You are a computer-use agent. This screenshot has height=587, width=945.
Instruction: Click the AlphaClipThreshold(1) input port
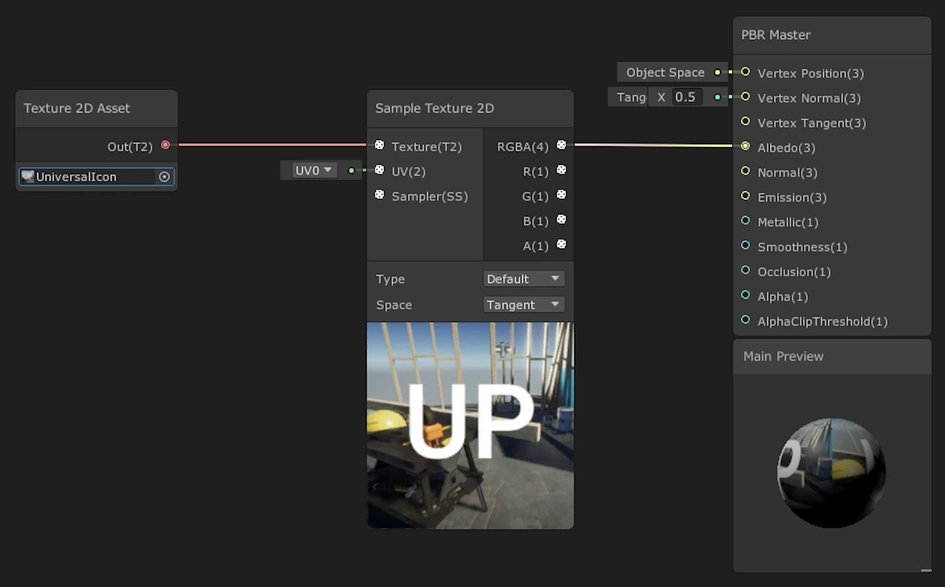tap(745, 320)
